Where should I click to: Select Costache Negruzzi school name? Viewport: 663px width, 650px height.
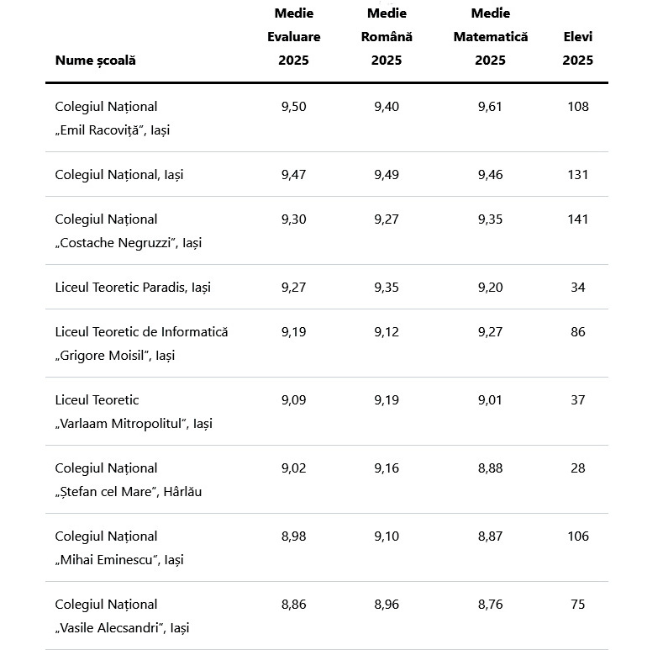pyautogui.click(x=129, y=231)
